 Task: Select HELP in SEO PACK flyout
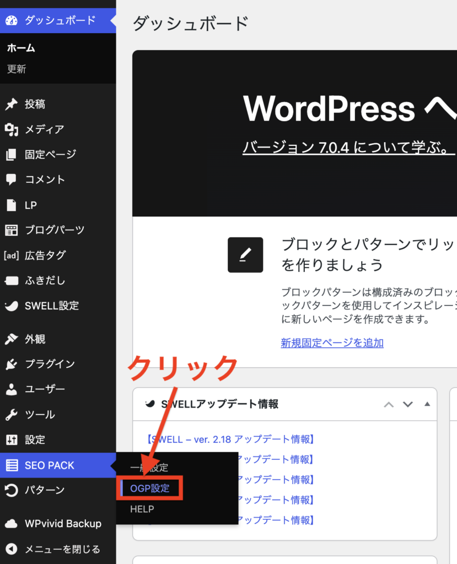point(142,509)
